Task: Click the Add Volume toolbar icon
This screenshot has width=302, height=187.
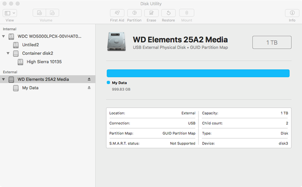Action: (x=39, y=13)
